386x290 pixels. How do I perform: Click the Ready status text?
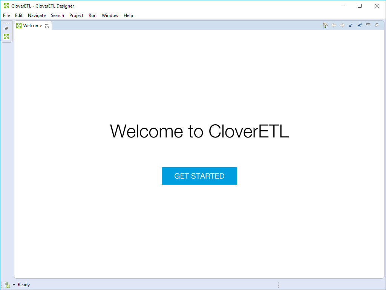click(x=24, y=285)
